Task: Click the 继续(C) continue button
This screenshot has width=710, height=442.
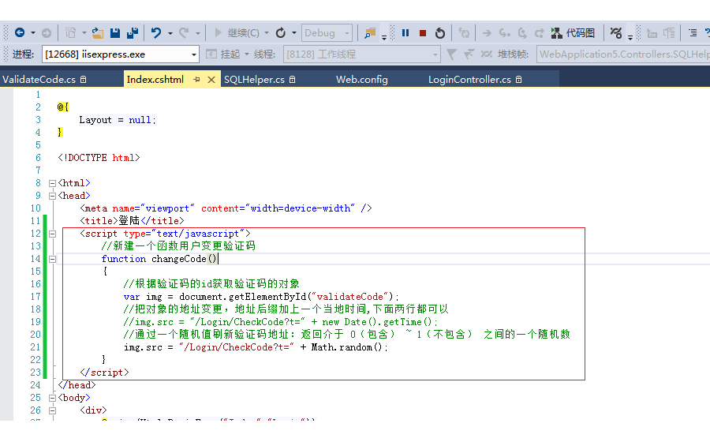Action: pos(237,32)
